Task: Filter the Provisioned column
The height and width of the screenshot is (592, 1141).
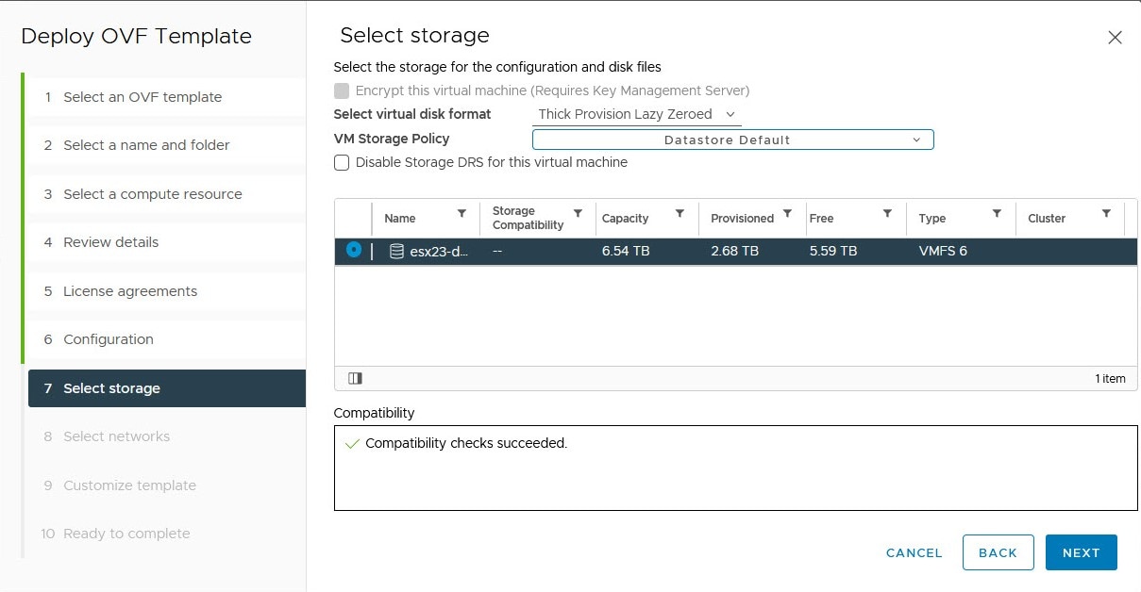Action: tap(787, 214)
